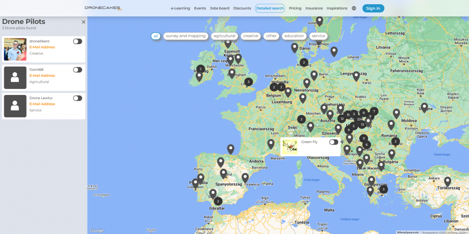Select the map pin at Birmingham

[232, 73]
